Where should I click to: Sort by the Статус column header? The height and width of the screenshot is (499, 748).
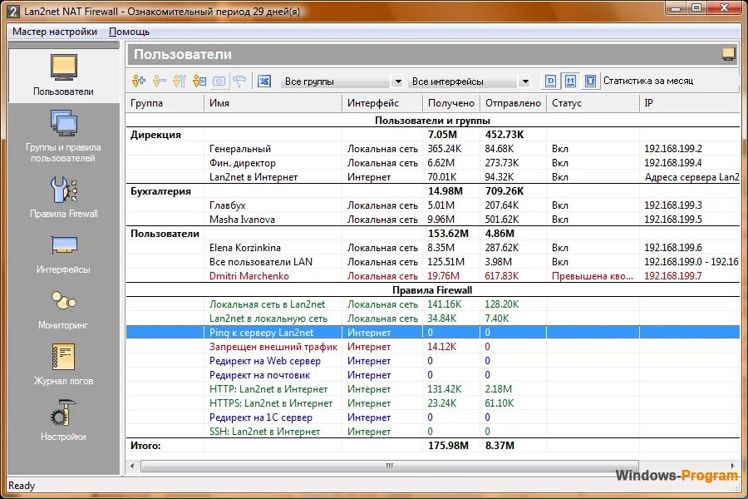[x=593, y=103]
